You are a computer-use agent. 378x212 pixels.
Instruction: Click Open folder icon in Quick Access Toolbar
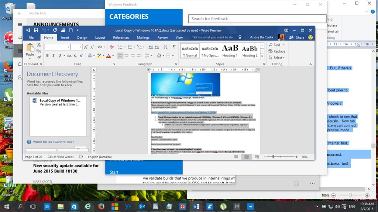(63, 30)
